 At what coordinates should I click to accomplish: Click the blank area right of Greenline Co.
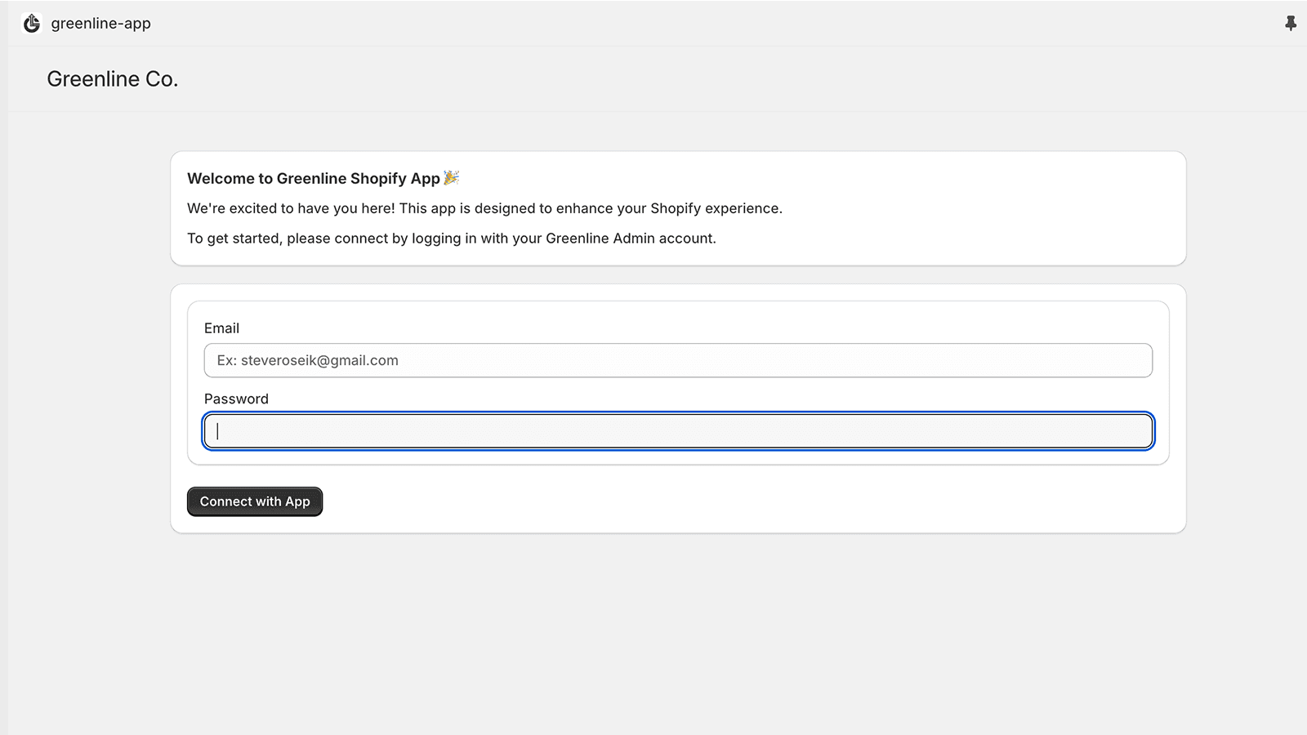click(x=653, y=79)
